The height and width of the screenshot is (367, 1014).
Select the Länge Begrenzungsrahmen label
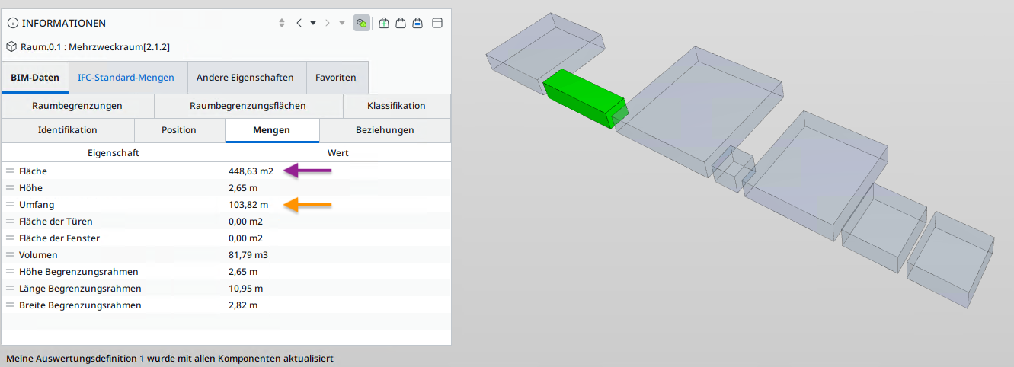pos(80,289)
